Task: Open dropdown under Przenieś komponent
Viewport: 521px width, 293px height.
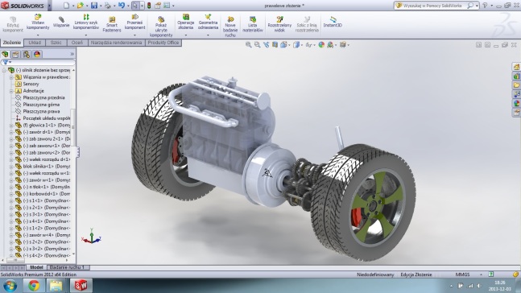Action: 135,35
